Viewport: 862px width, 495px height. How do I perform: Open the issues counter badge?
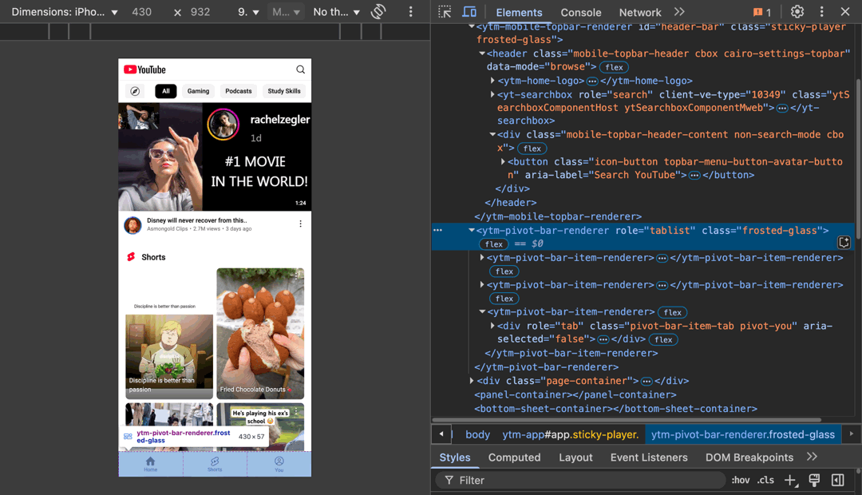point(762,12)
